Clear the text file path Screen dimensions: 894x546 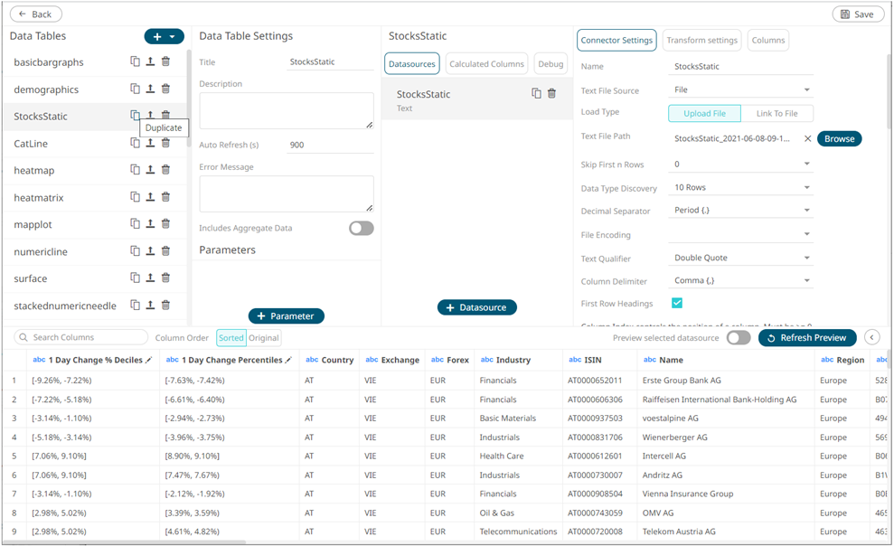pos(807,138)
